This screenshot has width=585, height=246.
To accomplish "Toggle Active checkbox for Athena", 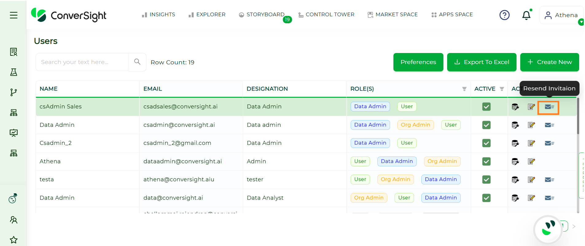I will point(486,161).
